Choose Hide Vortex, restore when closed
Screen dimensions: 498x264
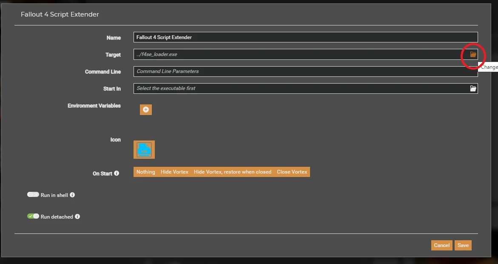[233, 172]
